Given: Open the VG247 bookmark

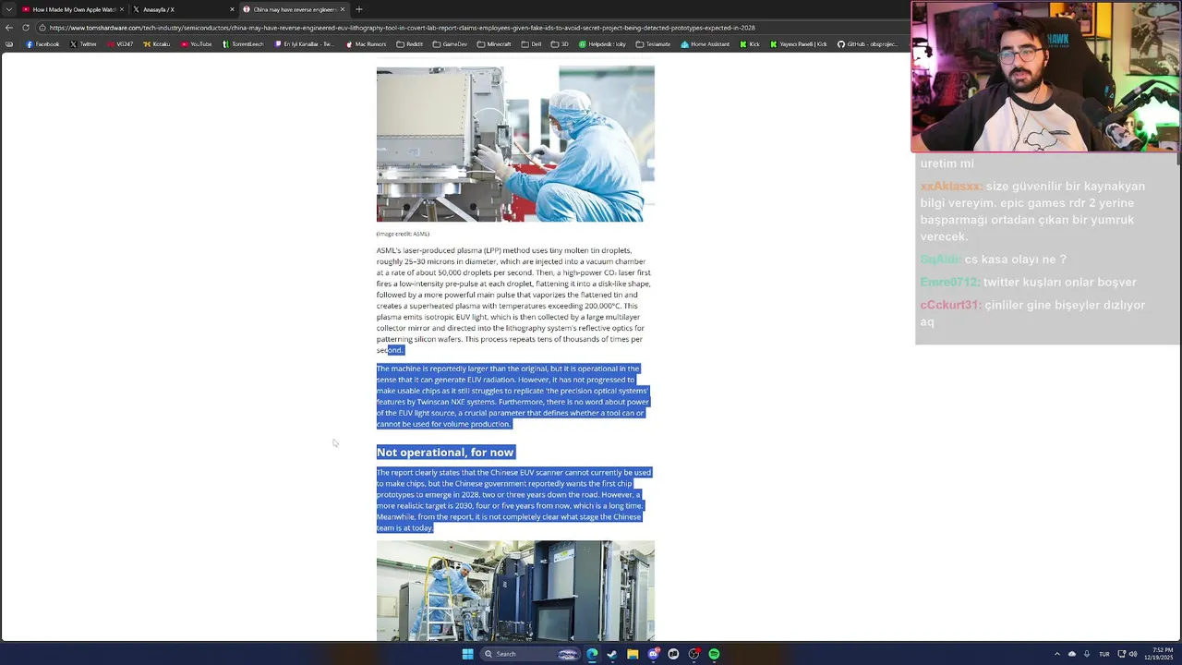Looking at the screenshot, I should [120, 44].
